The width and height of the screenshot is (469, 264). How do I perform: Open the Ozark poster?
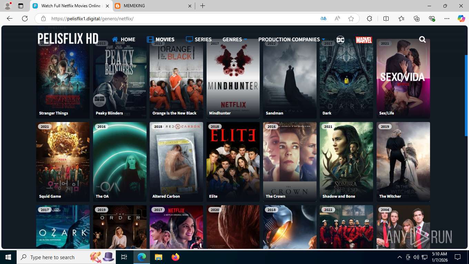click(x=63, y=227)
